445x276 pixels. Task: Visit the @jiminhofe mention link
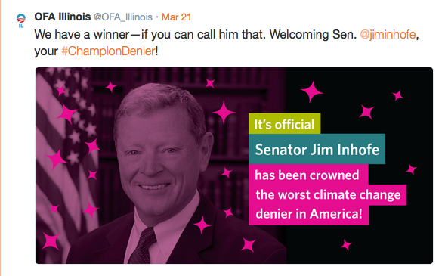tap(388, 35)
